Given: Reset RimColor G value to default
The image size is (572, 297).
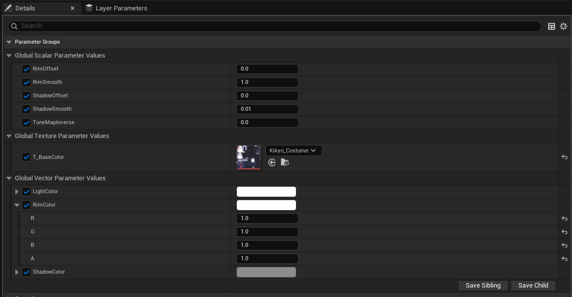Looking at the screenshot, I should [x=565, y=232].
